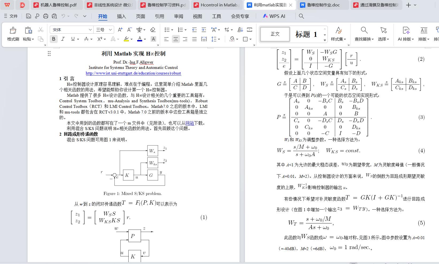Switch to 鲁棒控制作业.doc tab
Image resolution: width=439 pixels, height=264 pixels.
323,5
